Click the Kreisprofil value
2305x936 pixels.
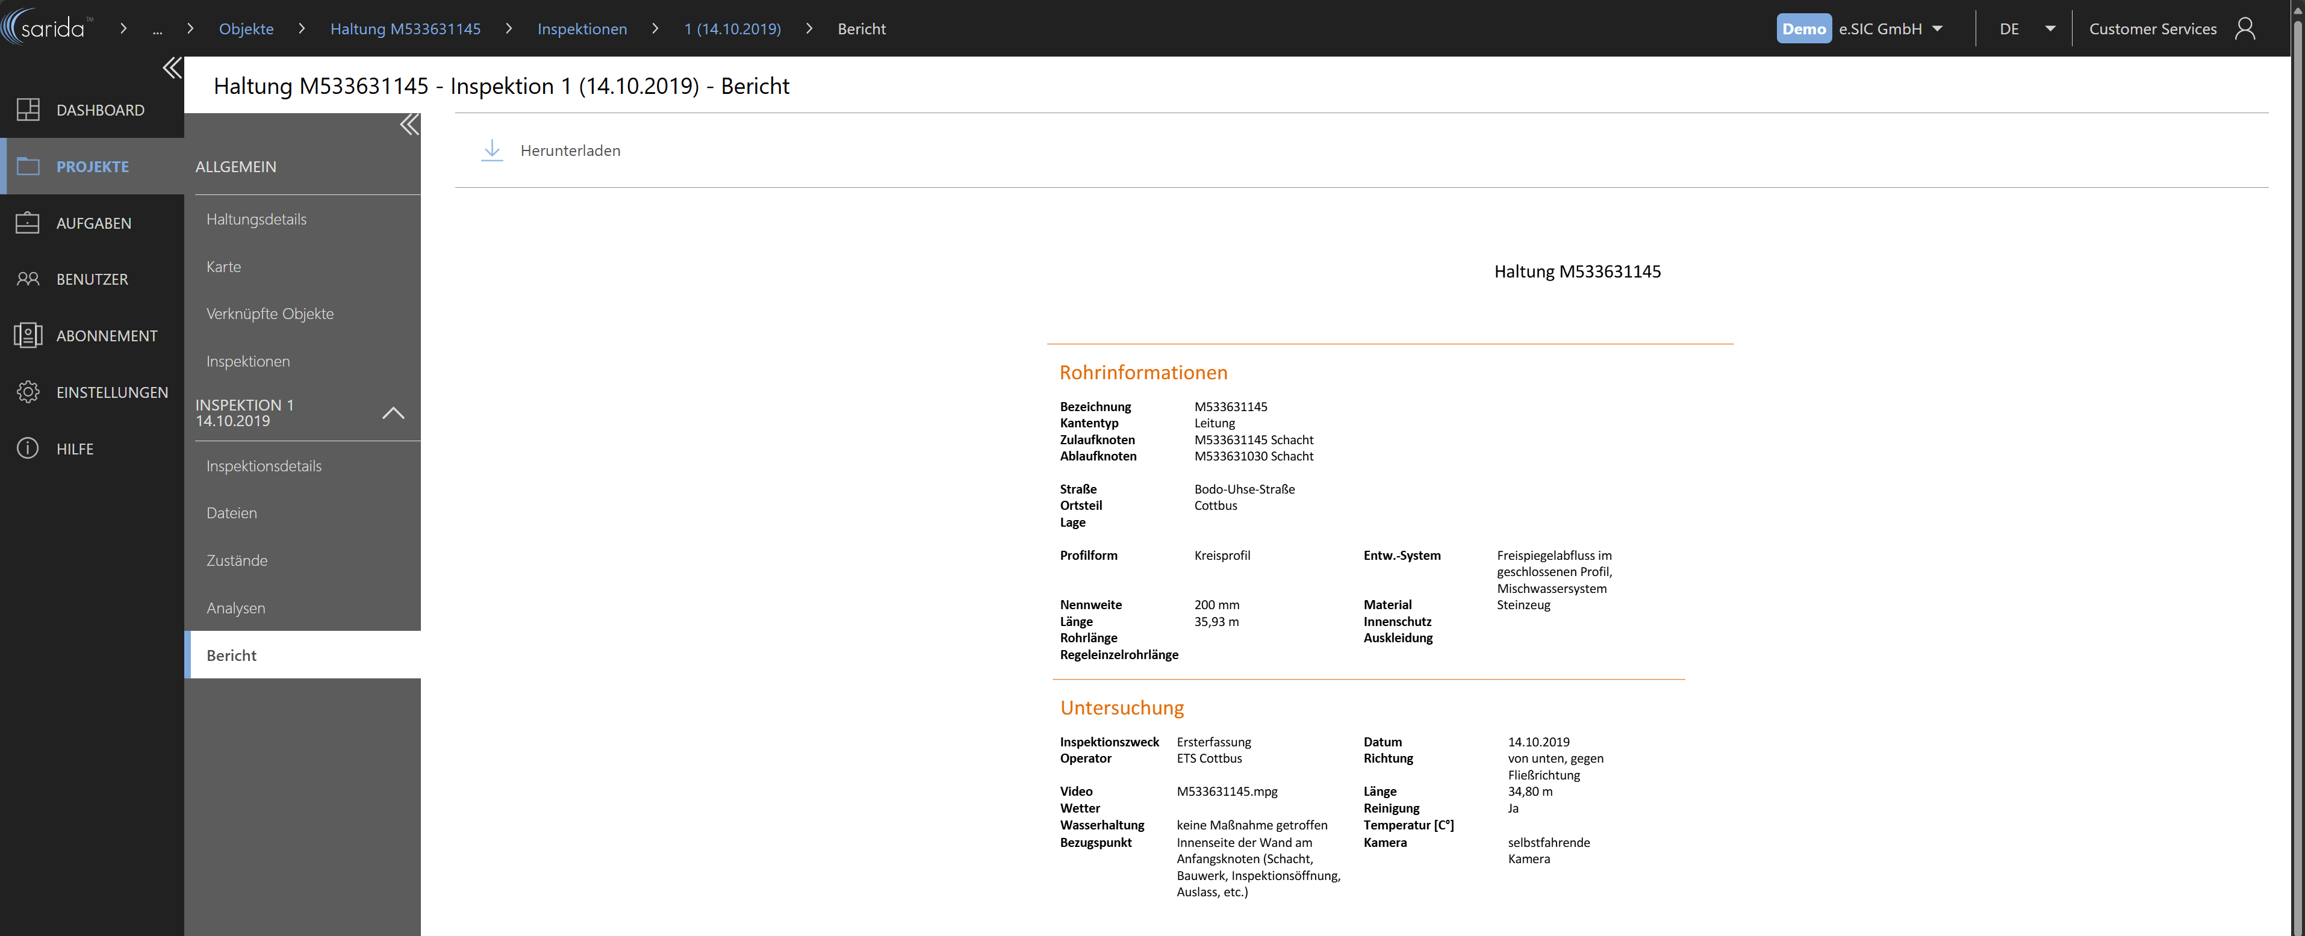tap(1221, 555)
